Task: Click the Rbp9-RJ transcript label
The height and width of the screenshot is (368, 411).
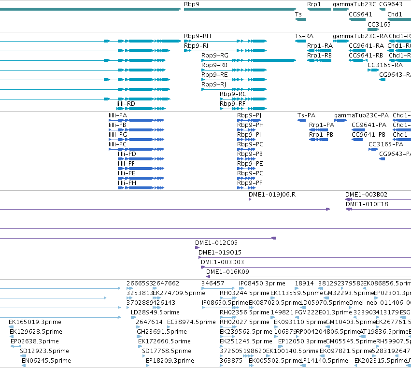Action: pyautogui.click(x=213, y=85)
